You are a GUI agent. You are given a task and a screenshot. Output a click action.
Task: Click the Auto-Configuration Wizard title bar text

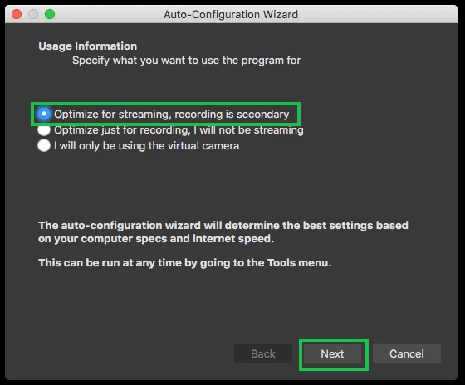(231, 14)
